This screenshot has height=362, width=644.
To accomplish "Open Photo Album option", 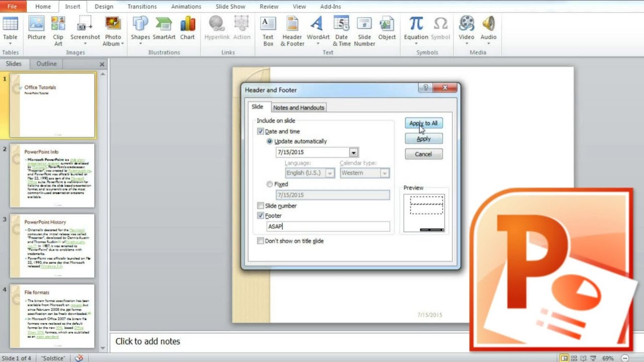I will 113,31.
